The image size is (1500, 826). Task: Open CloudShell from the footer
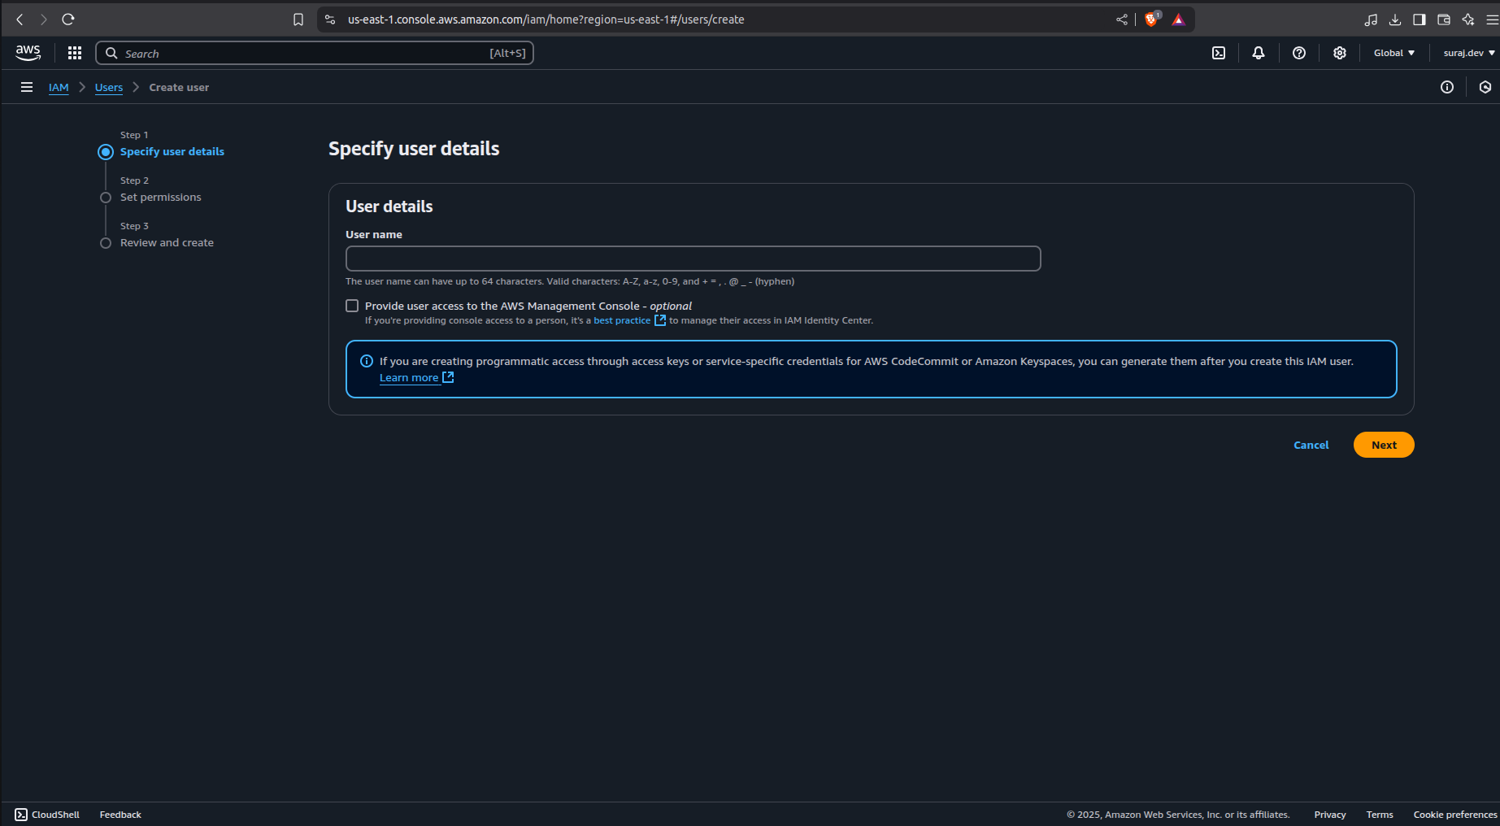(47, 815)
